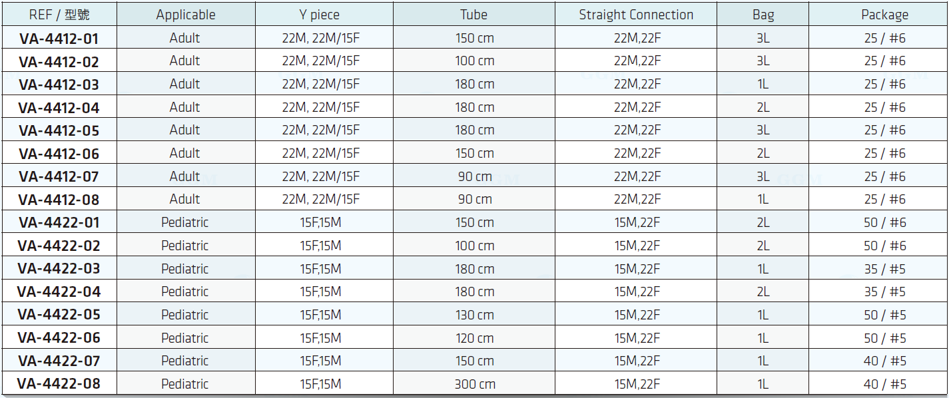Select the Bag column header

[763, 15]
